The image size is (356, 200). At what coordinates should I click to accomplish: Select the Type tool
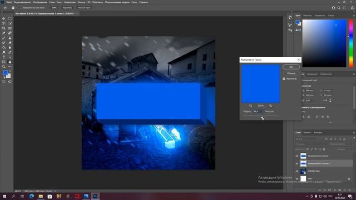coord(4,57)
